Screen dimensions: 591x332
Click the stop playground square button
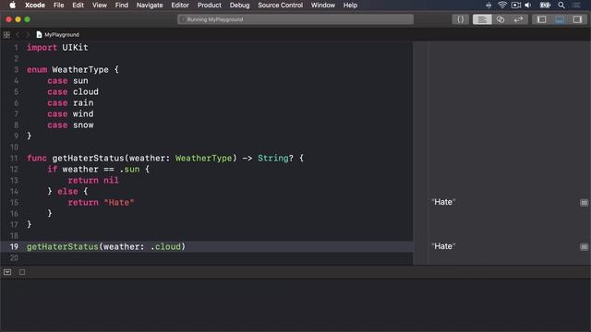[x=22, y=272]
